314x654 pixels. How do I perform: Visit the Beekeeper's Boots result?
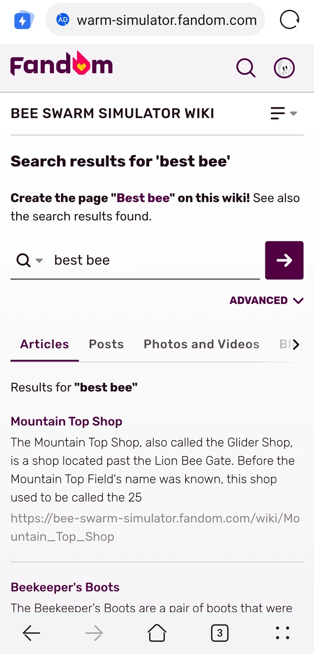point(65,587)
